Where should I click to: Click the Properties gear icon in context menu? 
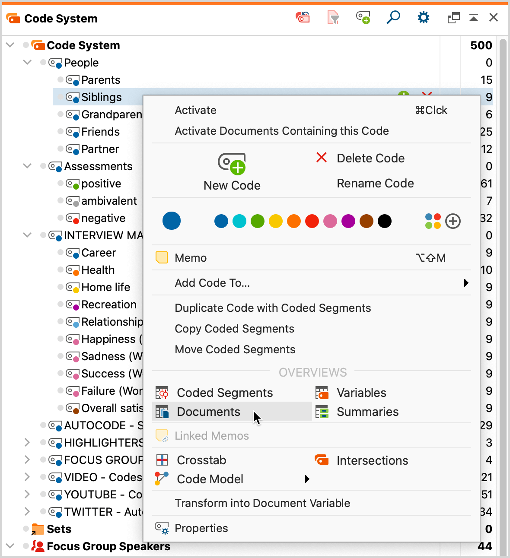pyautogui.click(x=162, y=528)
